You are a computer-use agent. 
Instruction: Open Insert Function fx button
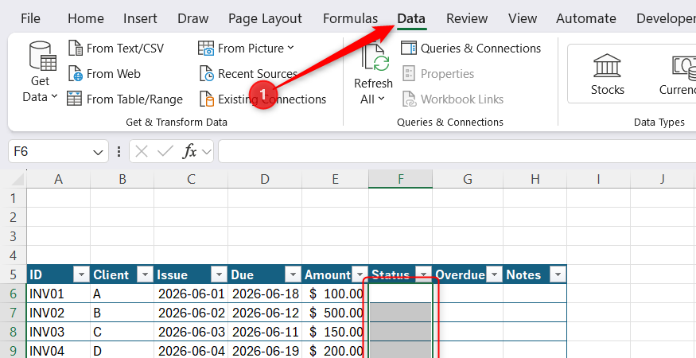(x=189, y=152)
